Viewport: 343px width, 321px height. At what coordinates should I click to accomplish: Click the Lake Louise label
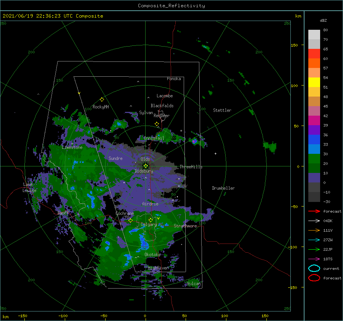[29, 187]
